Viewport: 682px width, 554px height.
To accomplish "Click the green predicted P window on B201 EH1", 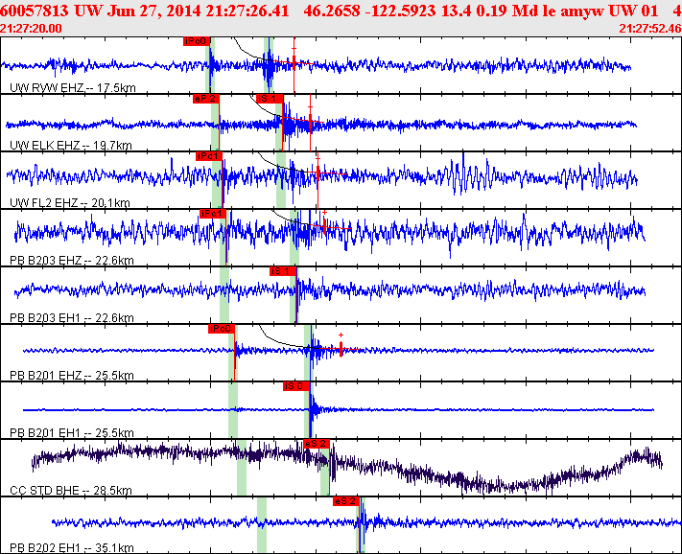I will click(233, 409).
